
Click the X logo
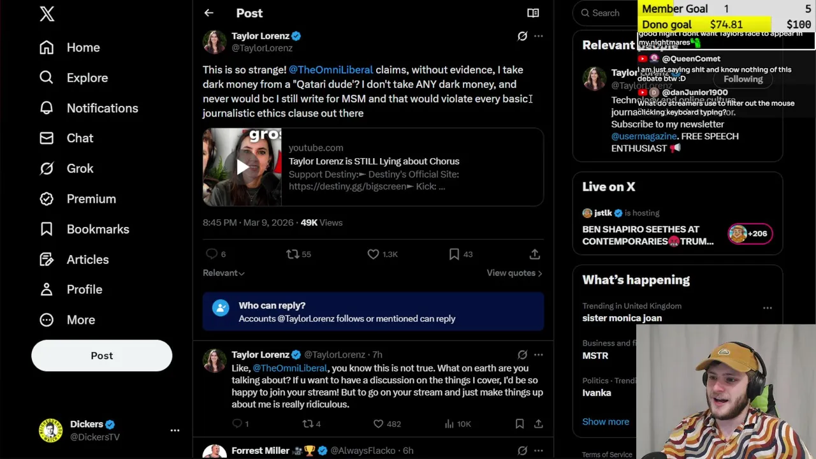(47, 14)
